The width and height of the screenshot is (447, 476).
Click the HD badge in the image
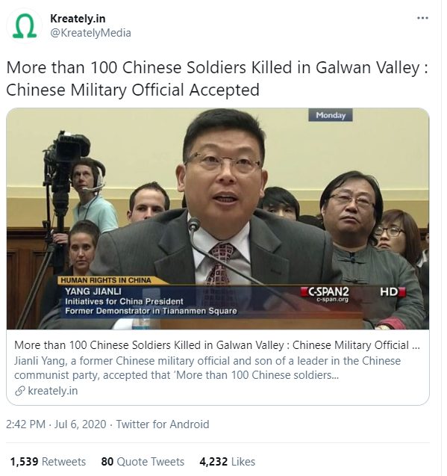click(393, 292)
